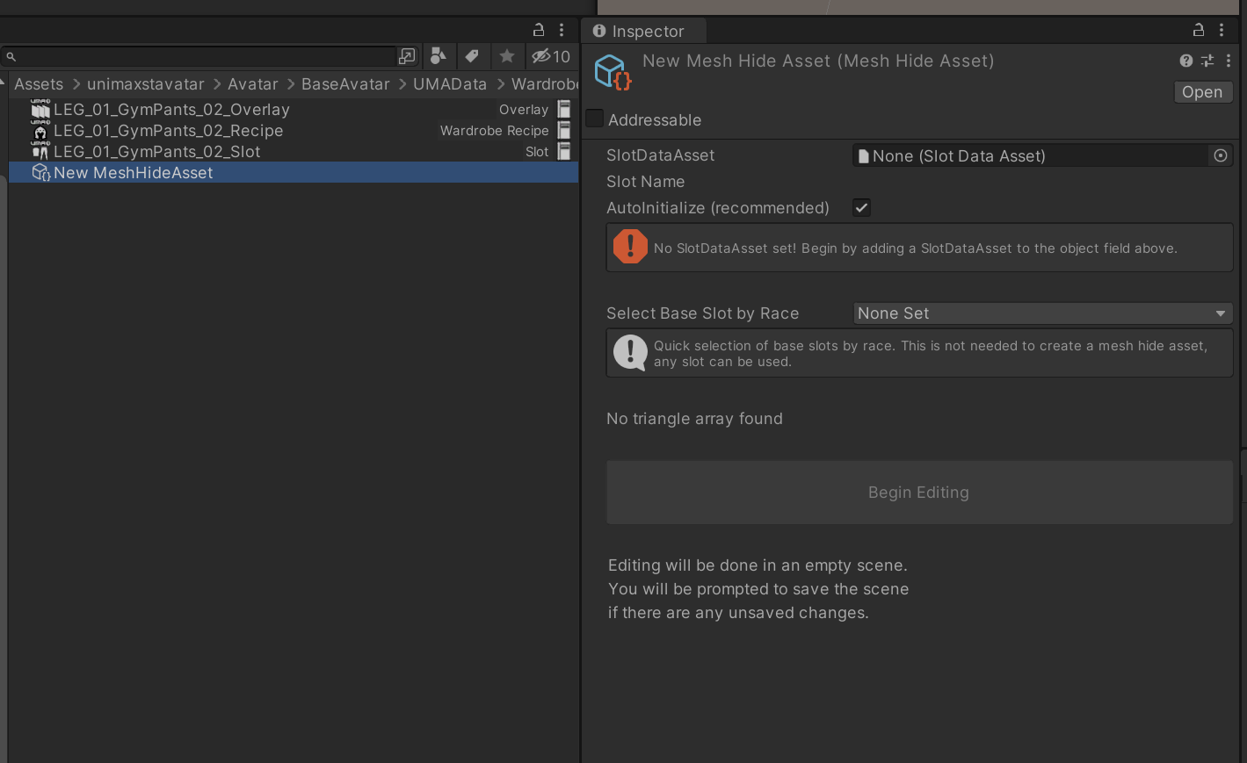
Task: Expand the Select Base Slot by Race dropdown
Action: point(1043,313)
